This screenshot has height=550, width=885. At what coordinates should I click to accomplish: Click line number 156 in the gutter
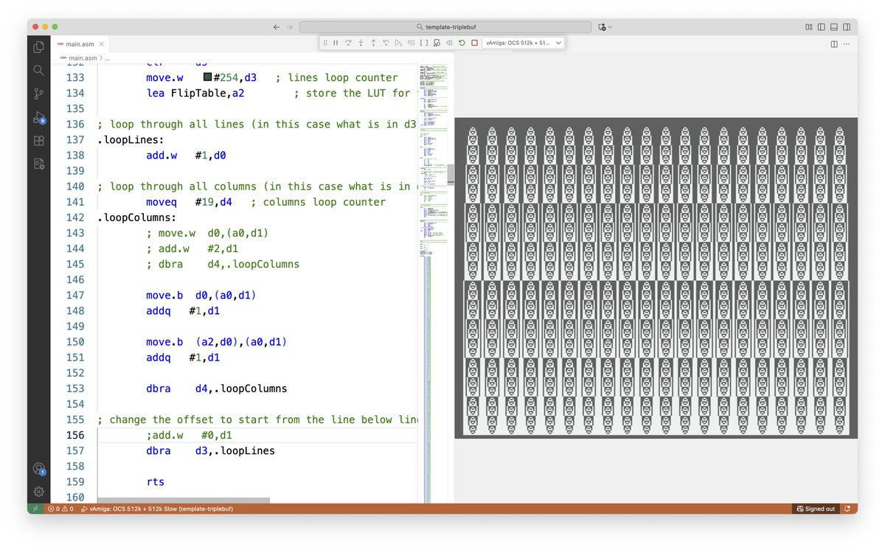(75, 435)
